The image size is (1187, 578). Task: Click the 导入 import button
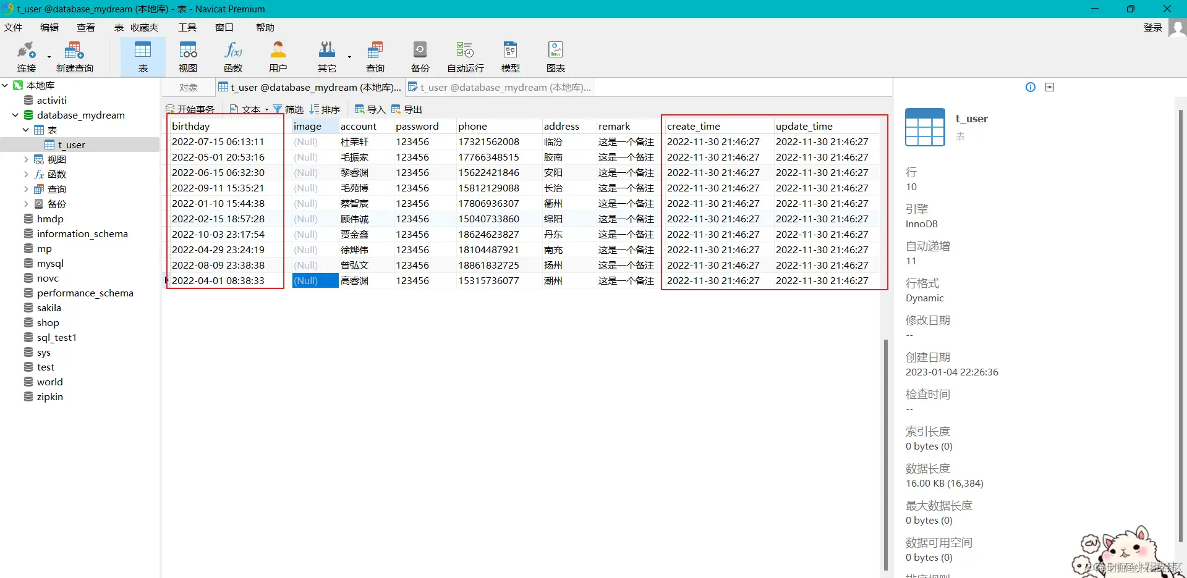click(x=370, y=109)
